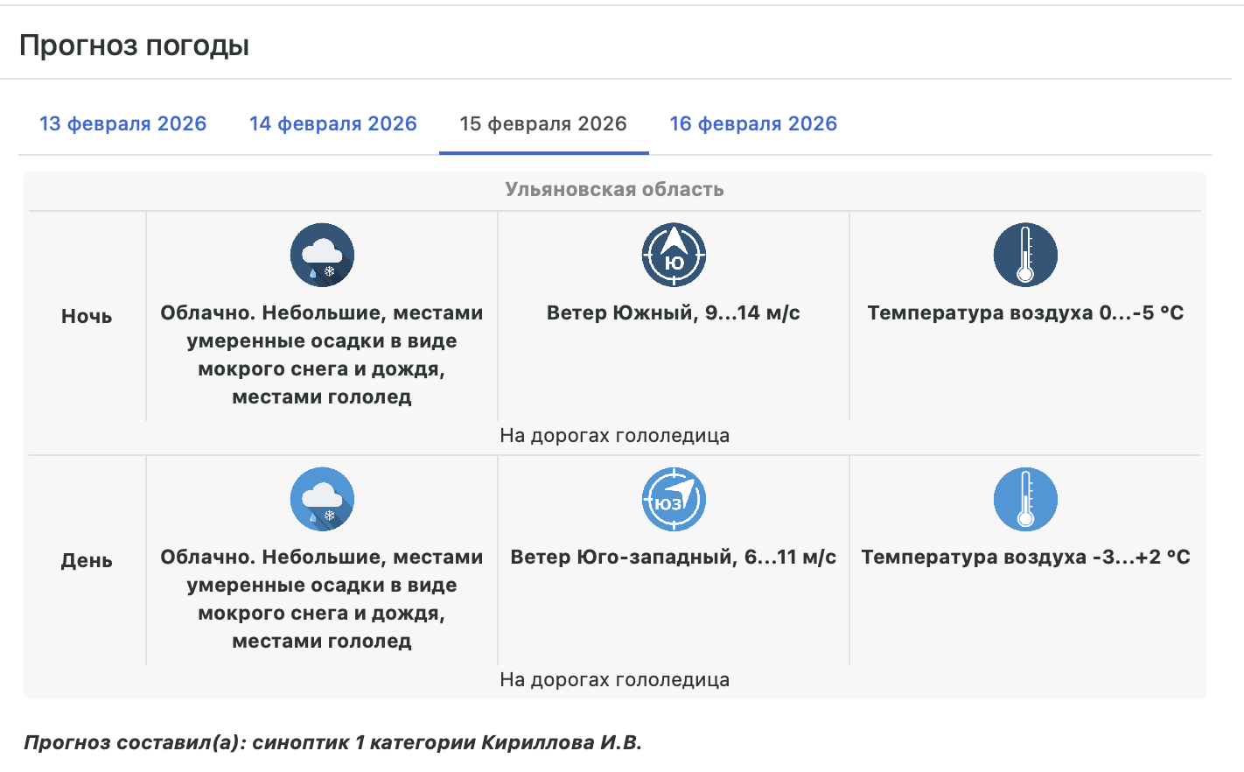Select the День row label
The image size is (1244, 772).
click(87, 560)
